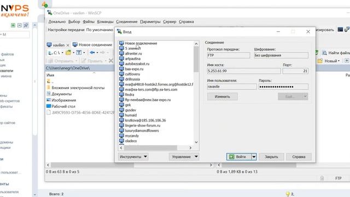This screenshot has height=197, width=350.
Task: Click the Шифрование field
Action: click(281, 55)
